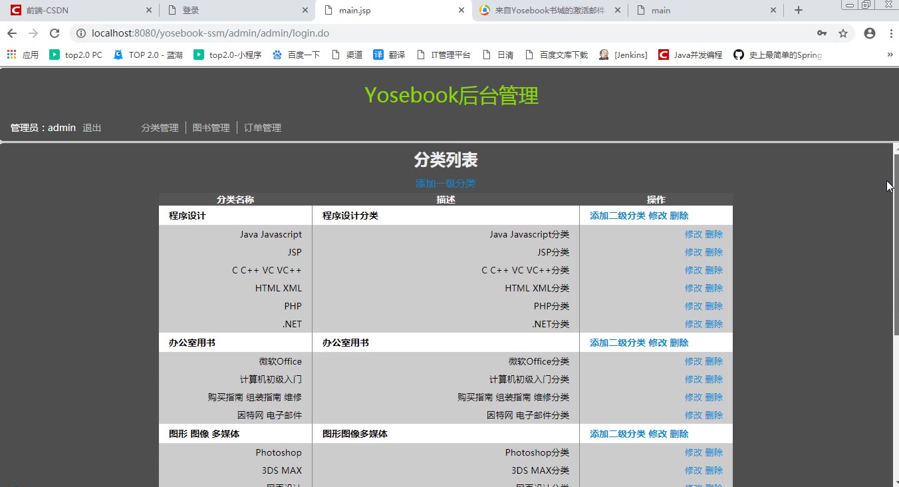Switch to the 来自Yosebook书城的激活邮件 tab
This screenshot has width=899, height=487.
549,10
